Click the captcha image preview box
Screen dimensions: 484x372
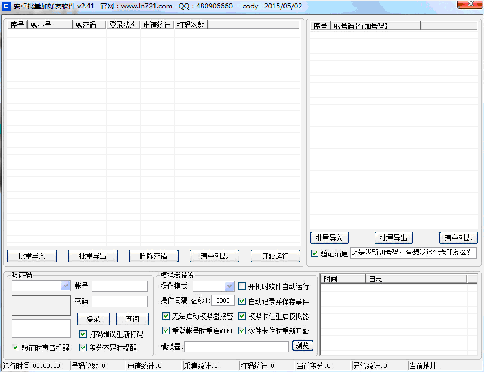tap(41, 305)
